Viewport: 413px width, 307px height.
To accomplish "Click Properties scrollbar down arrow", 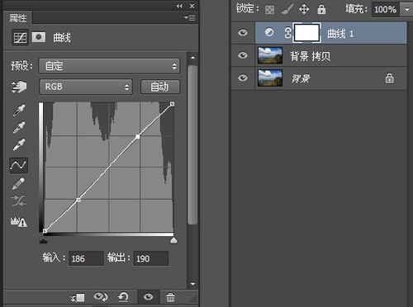I will click(192, 284).
